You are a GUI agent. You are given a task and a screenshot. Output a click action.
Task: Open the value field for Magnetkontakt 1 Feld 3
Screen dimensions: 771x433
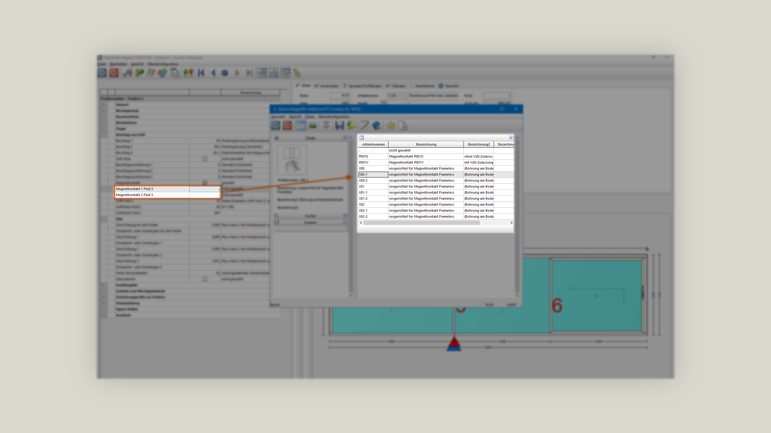click(205, 189)
